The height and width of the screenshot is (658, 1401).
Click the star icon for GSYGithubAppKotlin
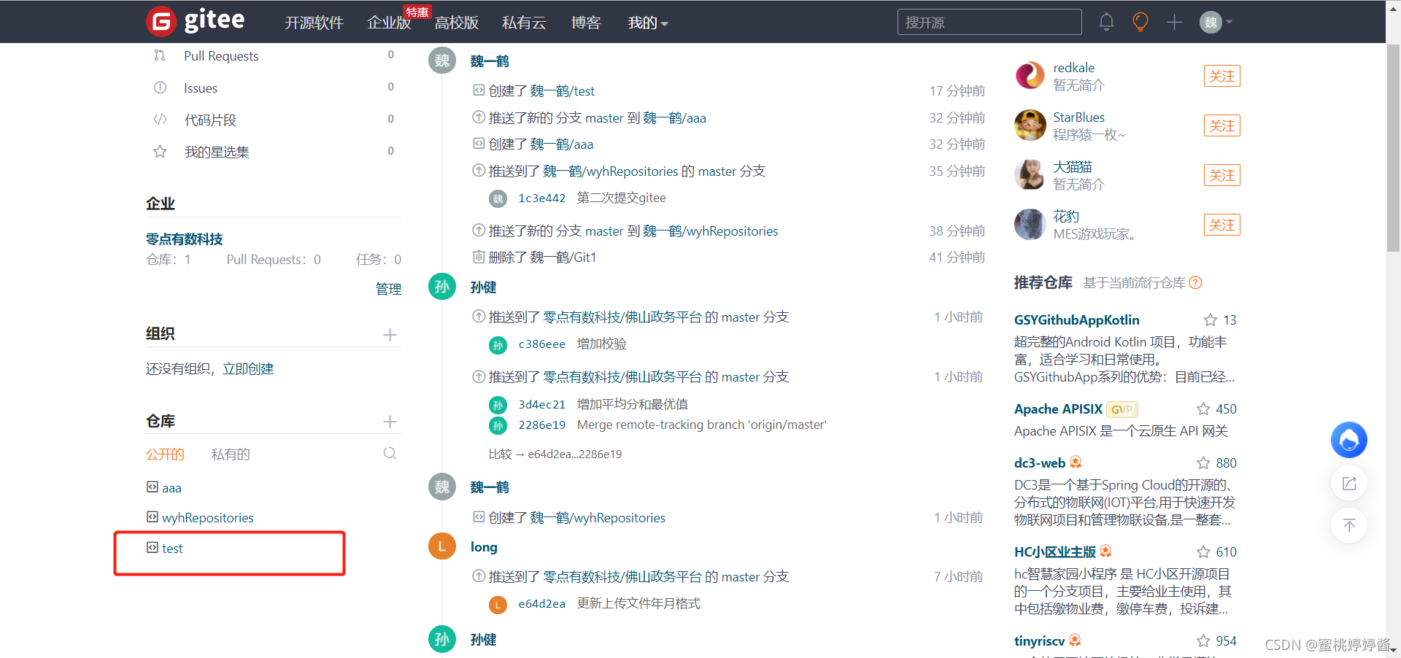coord(1211,320)
